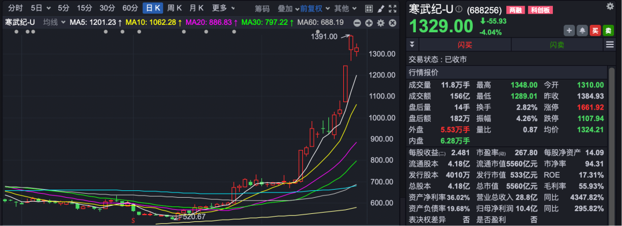Image resolution: width=622 pixels, height=226 pixels.
Task: Click the 最高 value 1348.00
Action: tap(524, 85)
